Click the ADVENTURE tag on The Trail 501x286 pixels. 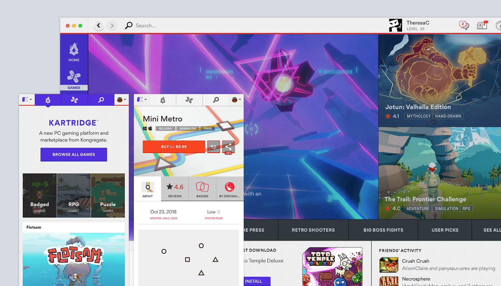(418, 208)
